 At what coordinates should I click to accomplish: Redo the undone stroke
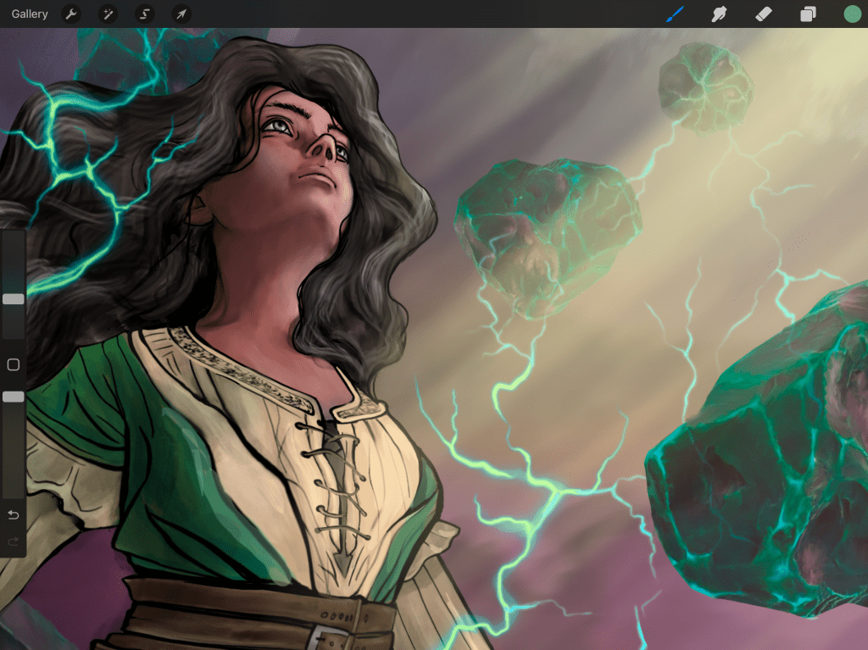[13, 540]
